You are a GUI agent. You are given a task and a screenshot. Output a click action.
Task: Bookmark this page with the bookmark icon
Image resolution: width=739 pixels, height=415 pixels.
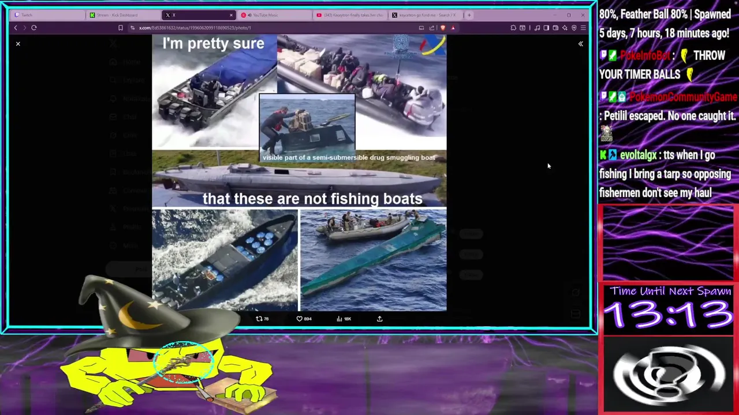120,28
